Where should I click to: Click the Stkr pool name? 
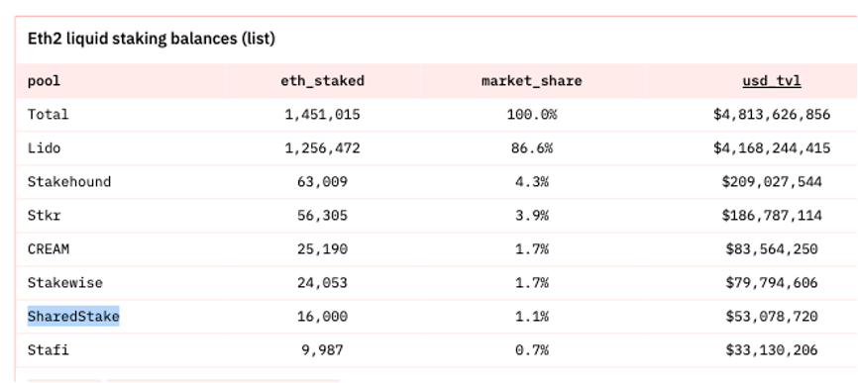click(44, 216)
